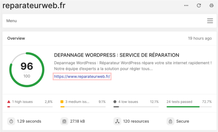Print the report using the printer icon
The image size is (218, 132).
(x=211, y=6)
